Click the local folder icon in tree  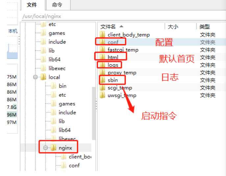pyautogui.click(x=43, y=77)
